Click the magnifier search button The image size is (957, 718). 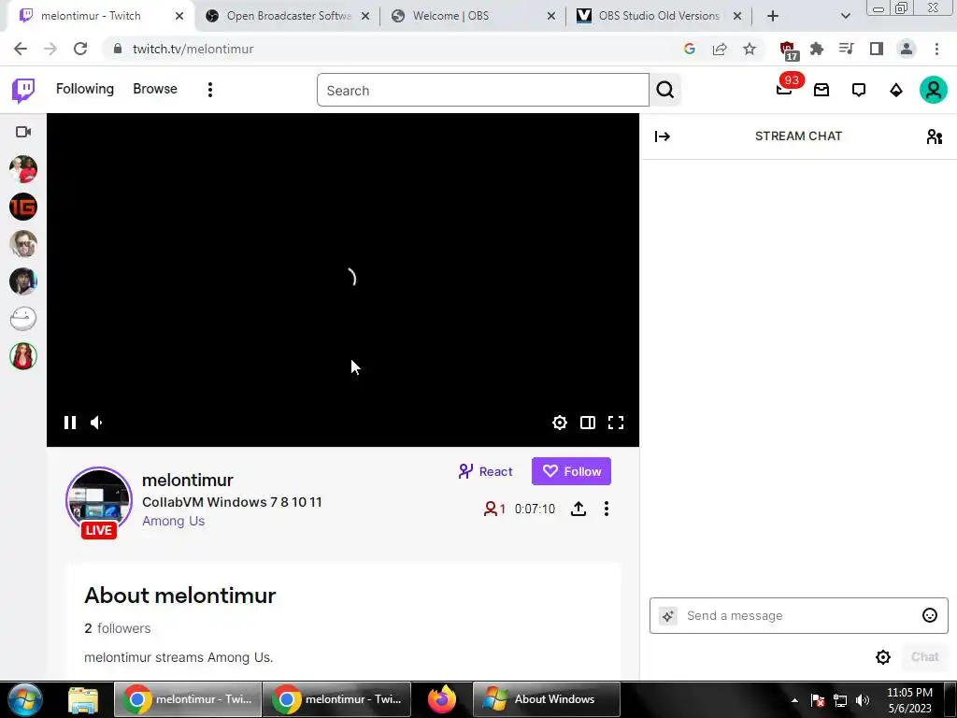tap(665, 91)
